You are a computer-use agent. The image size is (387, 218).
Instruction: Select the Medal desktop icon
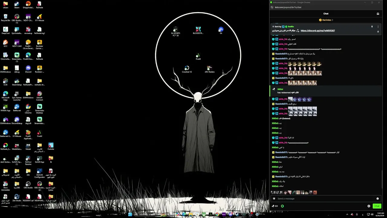coord(28,147)
